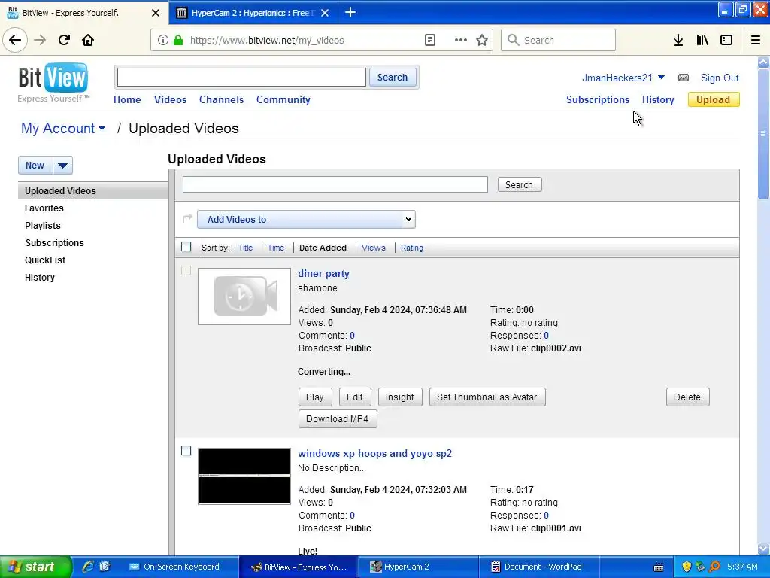770x578 pixels.
Task: Open the New button dropdown arrow
Action: click(63, 166)
